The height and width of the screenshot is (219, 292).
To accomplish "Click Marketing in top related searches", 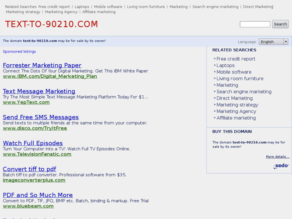I will coord(179,7).
